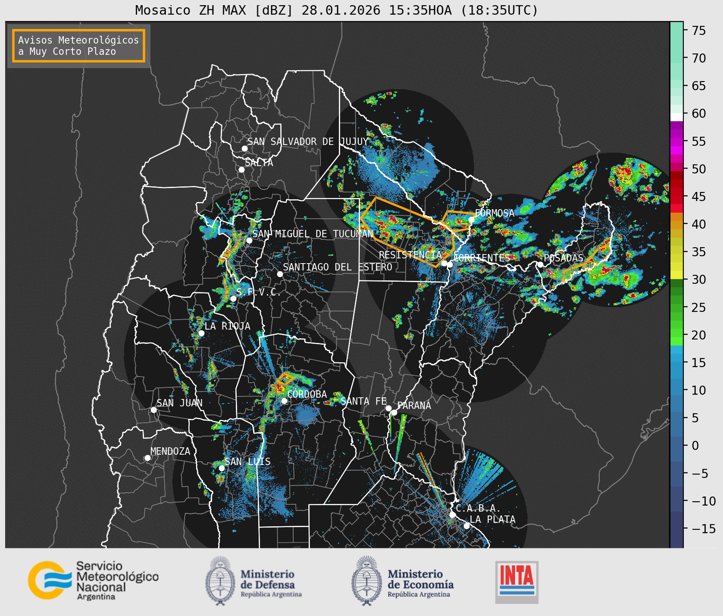This screenshot has height=616, width=723.
Task: Click the SAN MIGUEL DE TUCUMAN label text
Action: [x=313, y=234]
